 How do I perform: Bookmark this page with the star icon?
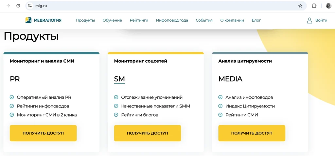[300, 6]
